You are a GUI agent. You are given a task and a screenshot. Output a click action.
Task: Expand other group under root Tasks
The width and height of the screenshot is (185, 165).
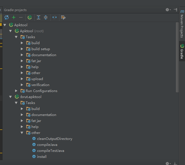click(22, 73)
